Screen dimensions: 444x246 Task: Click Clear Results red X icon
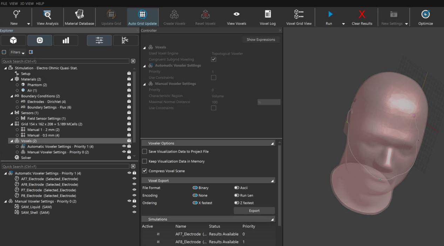pyautogui.click(x=362, y=14)
